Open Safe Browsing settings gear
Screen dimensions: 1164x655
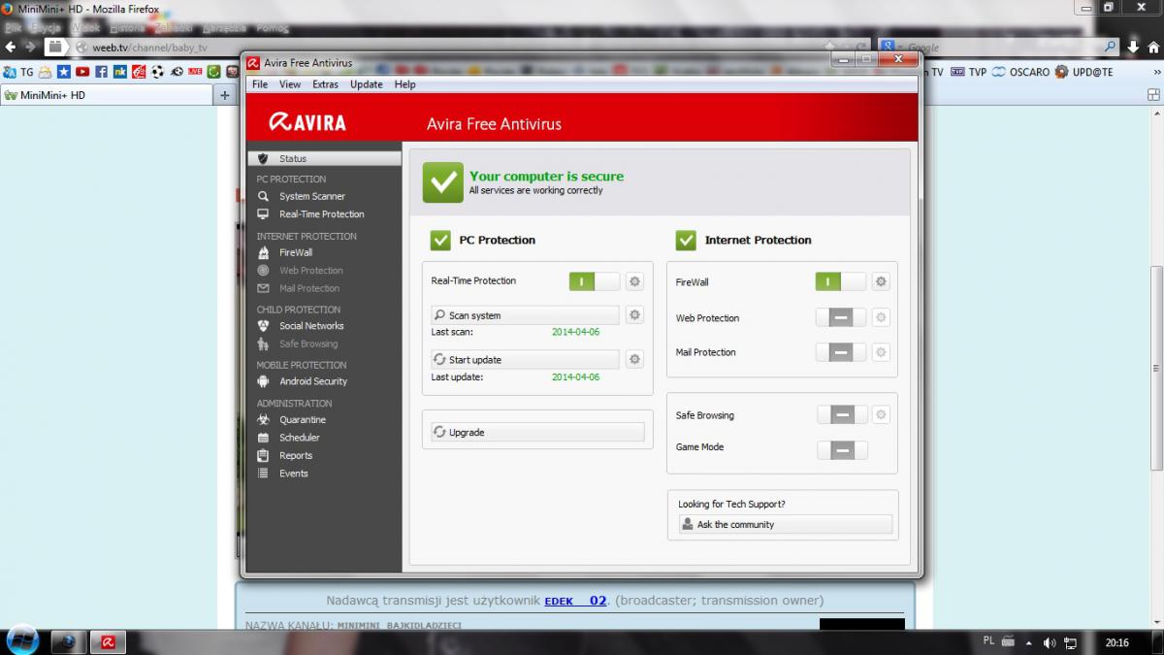click(x=881, y=414)
